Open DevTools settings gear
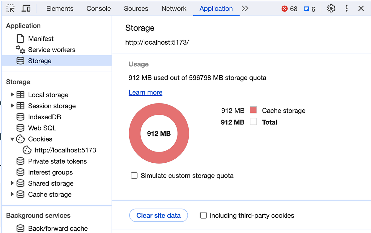 pyautogui.click(x=331, y=8)
